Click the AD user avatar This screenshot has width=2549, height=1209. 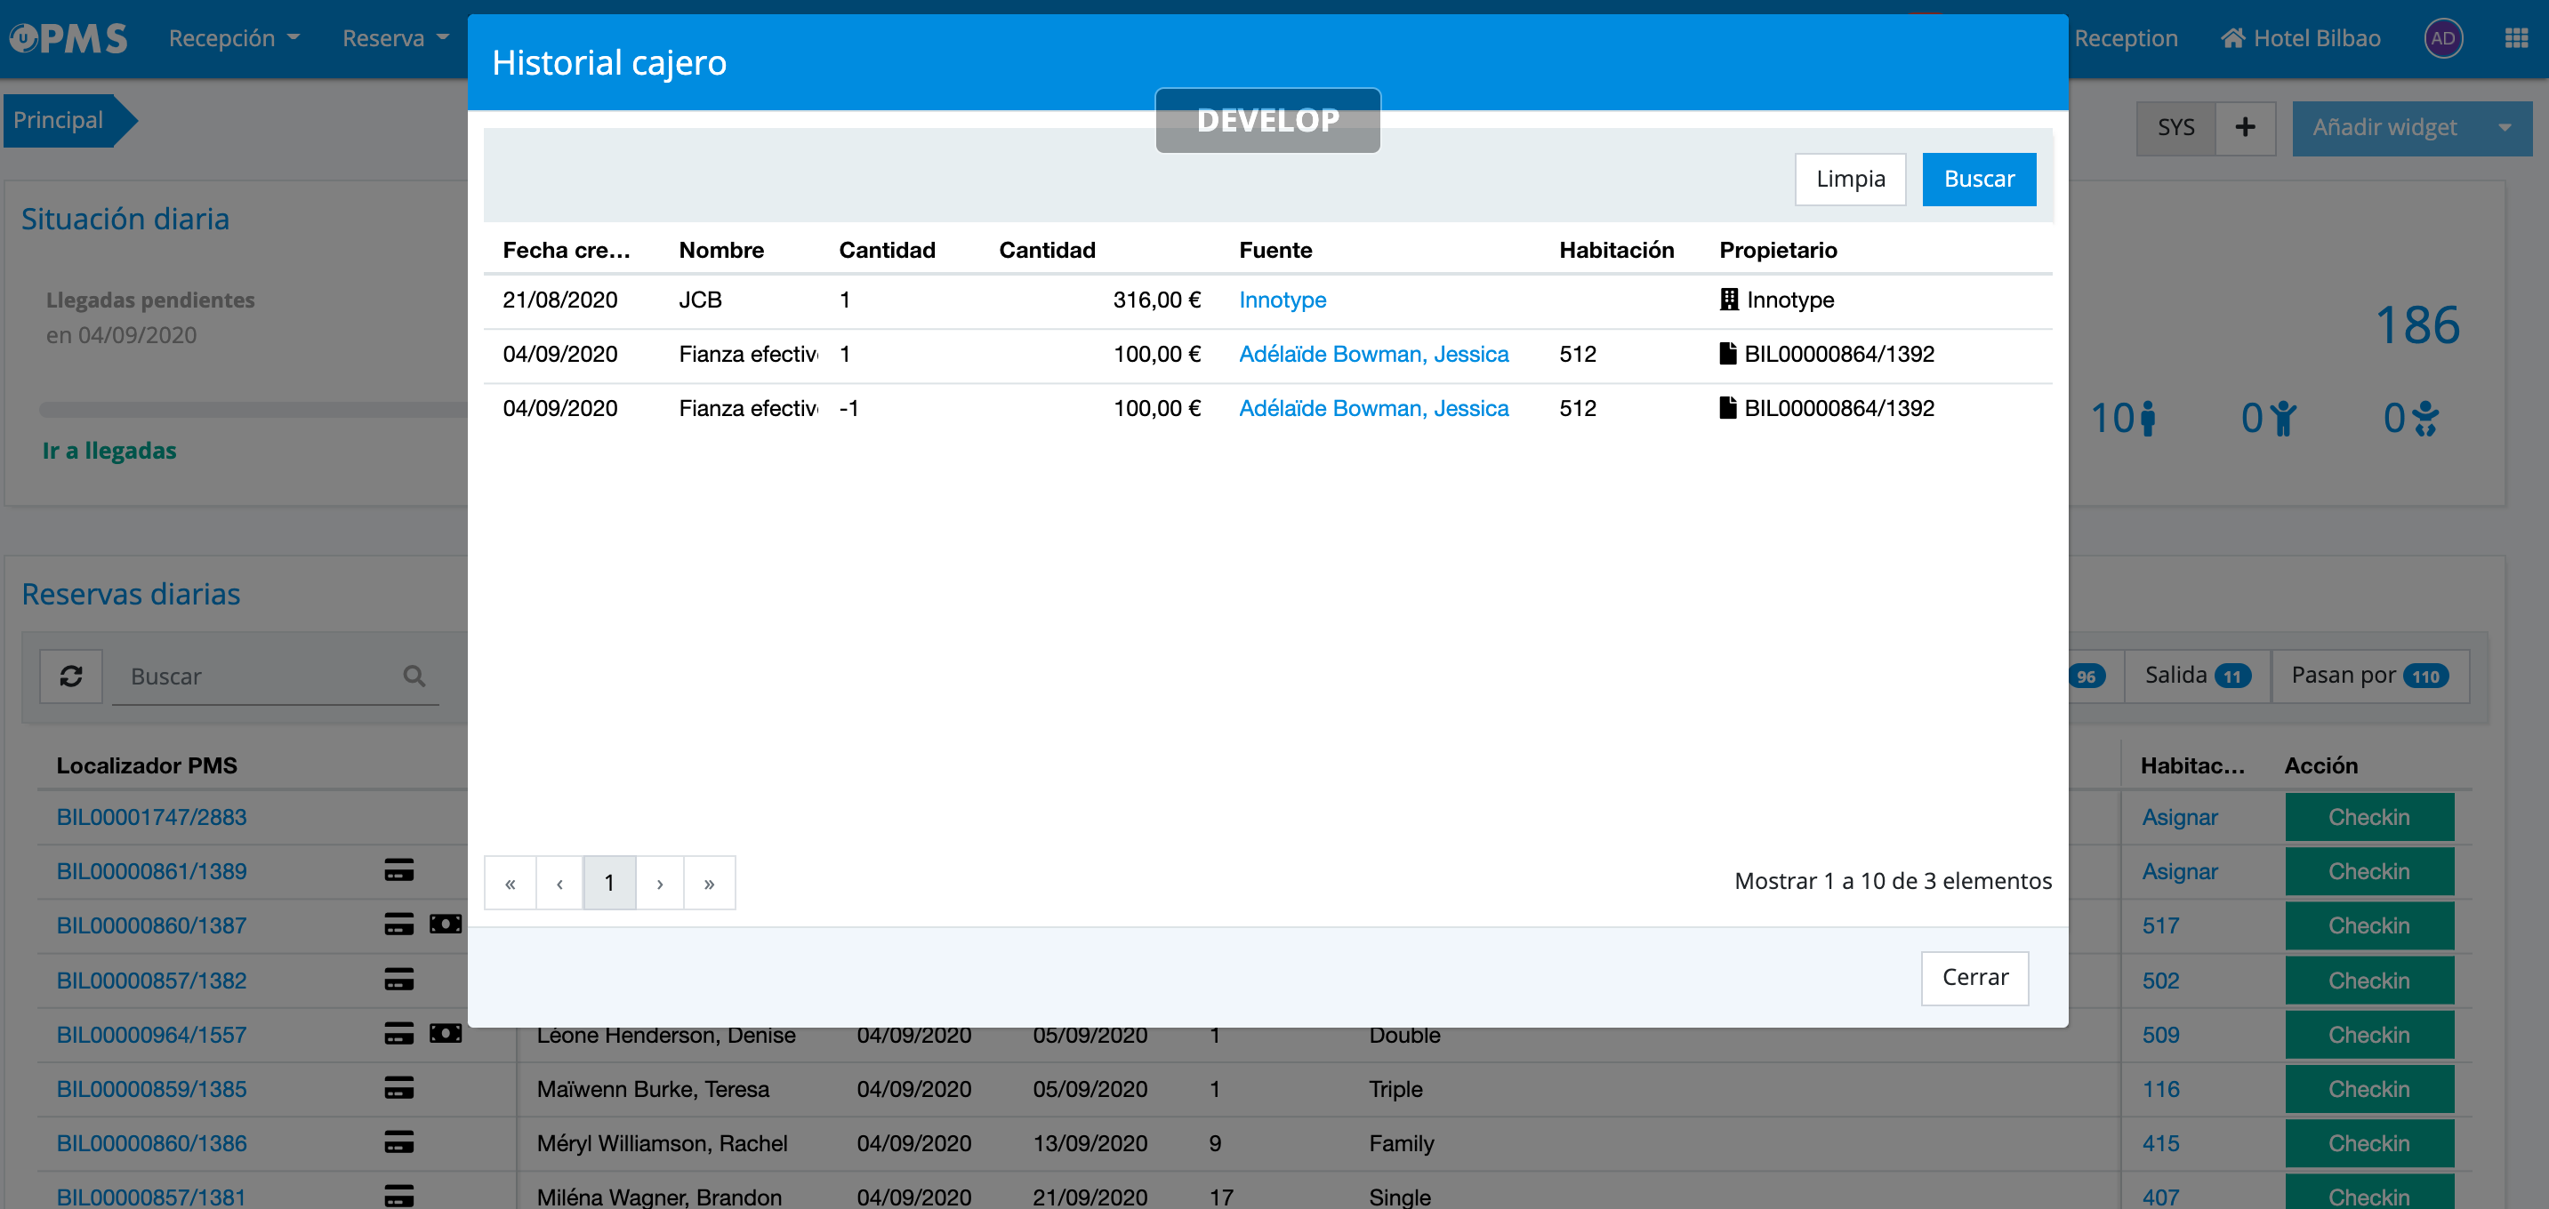(x=2442, y=38)
